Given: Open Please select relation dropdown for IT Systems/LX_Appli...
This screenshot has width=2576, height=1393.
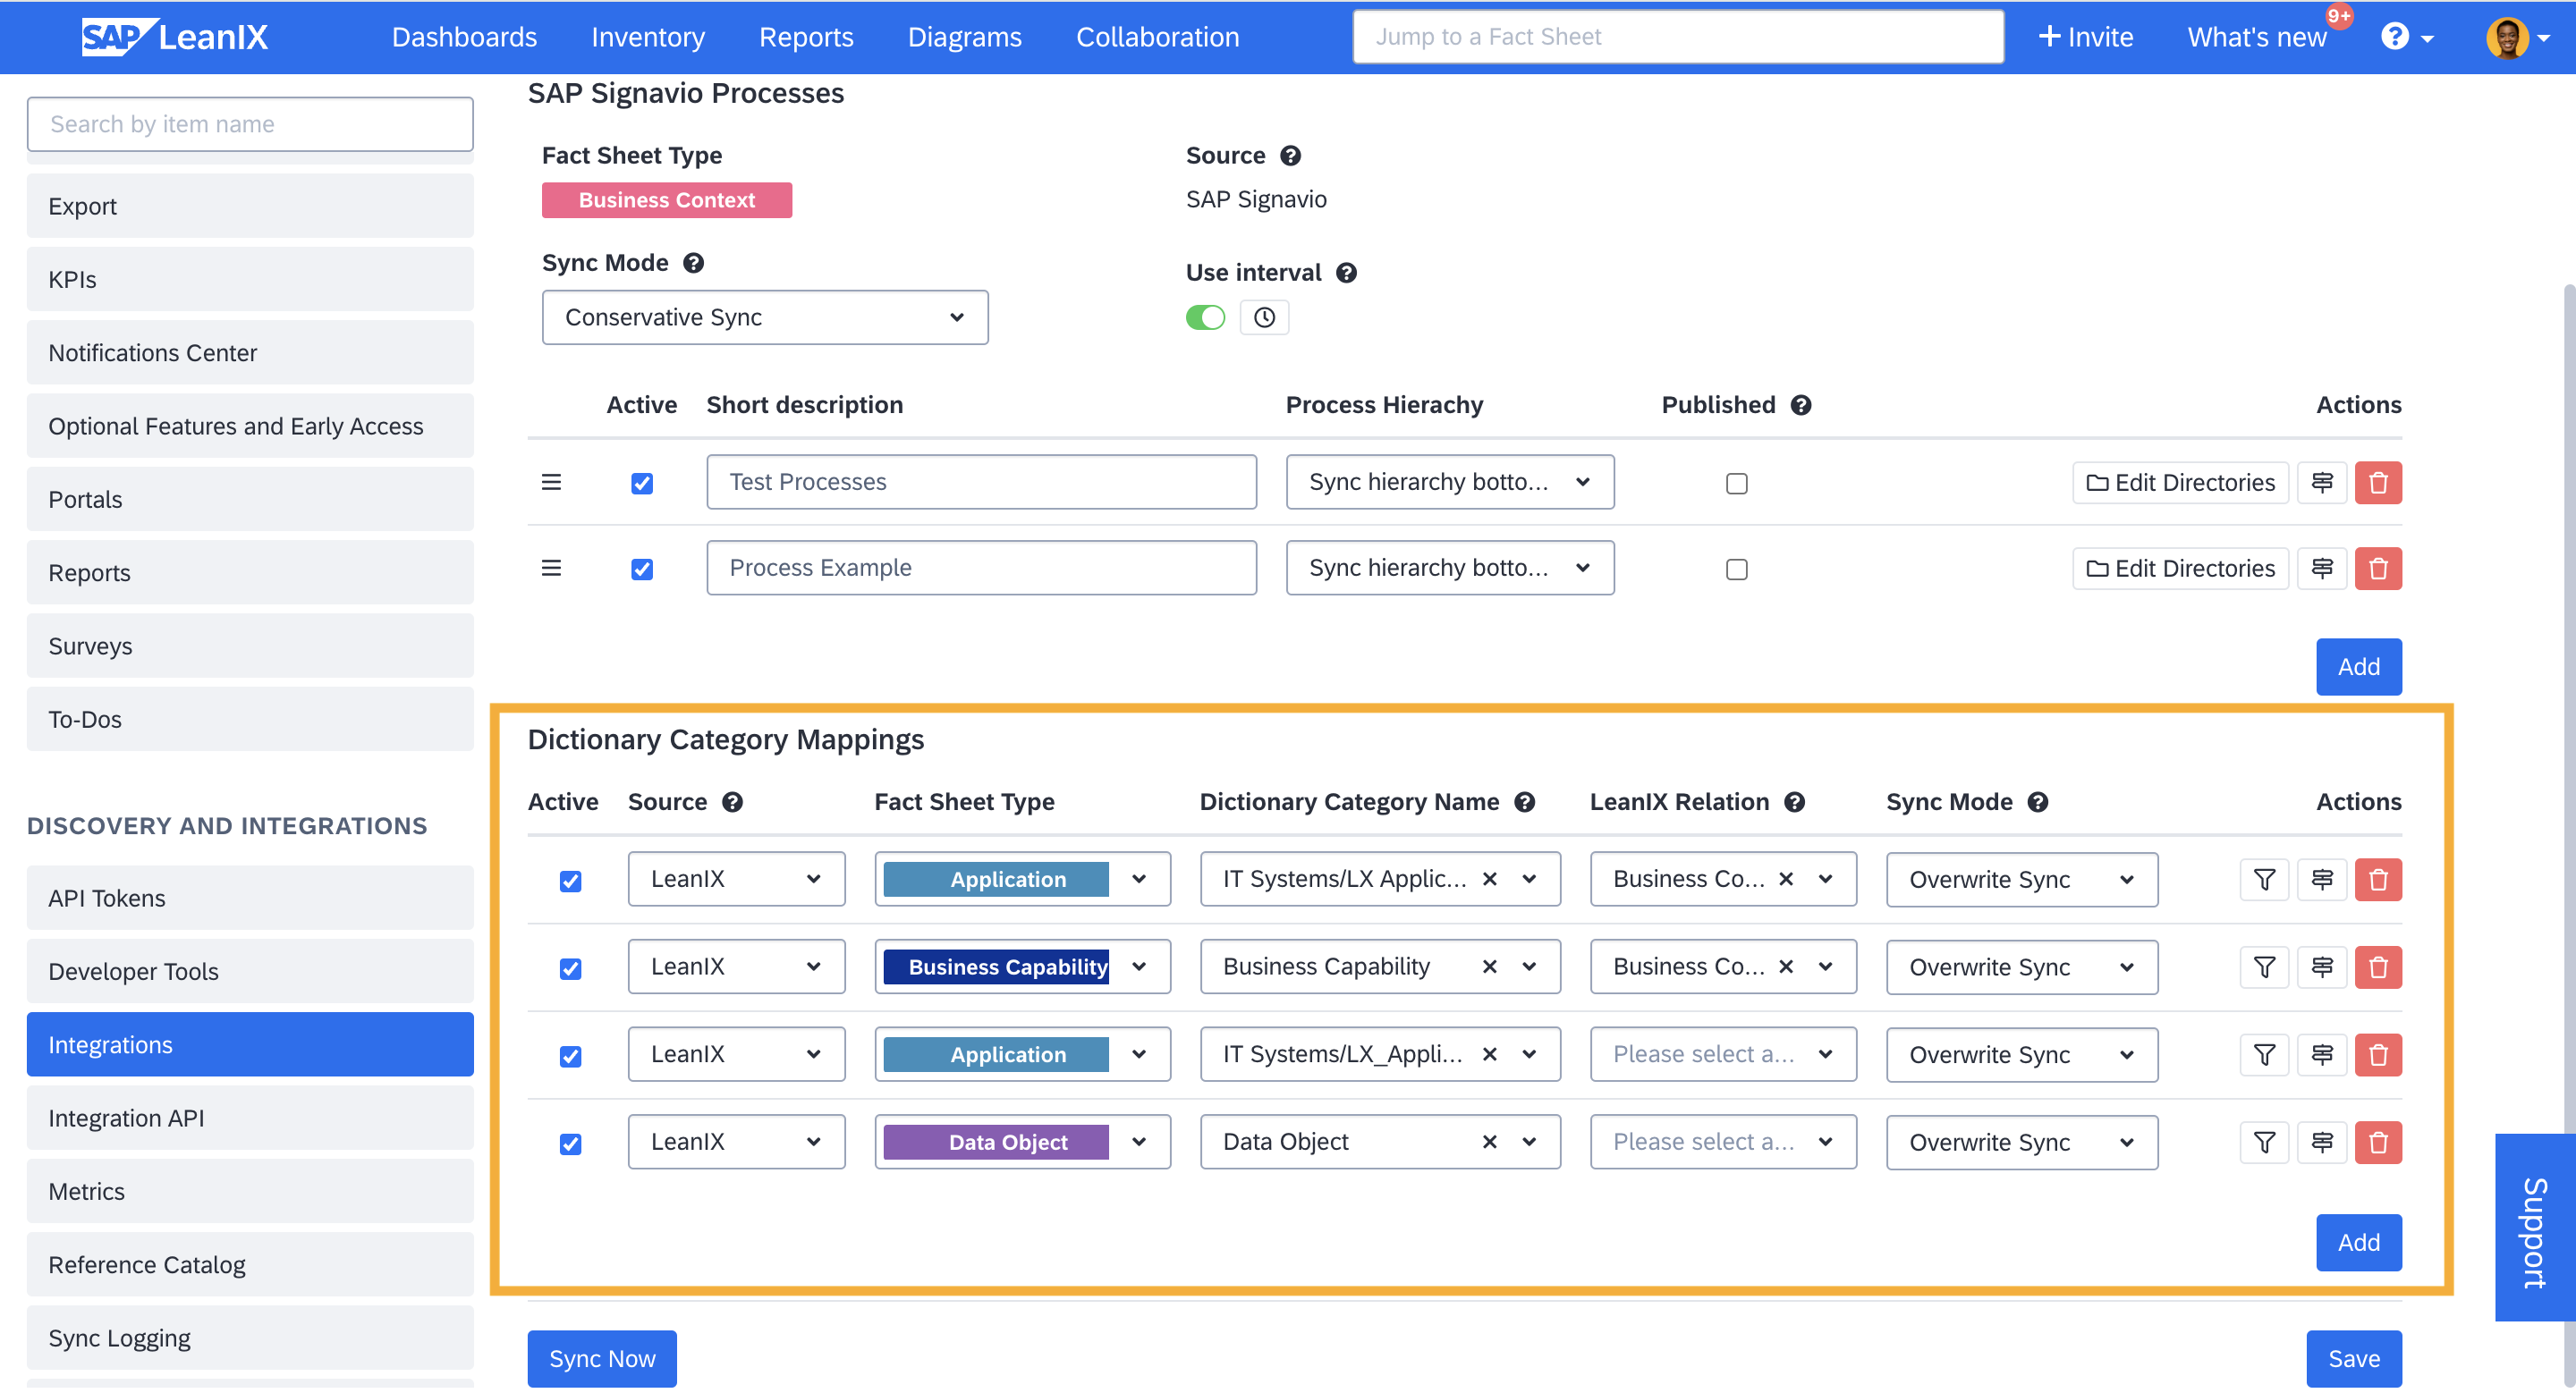Looking at the screenshot, I should (1723, 1054).
